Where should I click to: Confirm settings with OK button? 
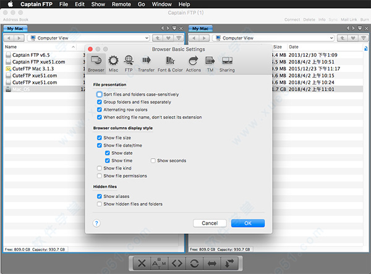pyautogui.click(x=248, y=223)
